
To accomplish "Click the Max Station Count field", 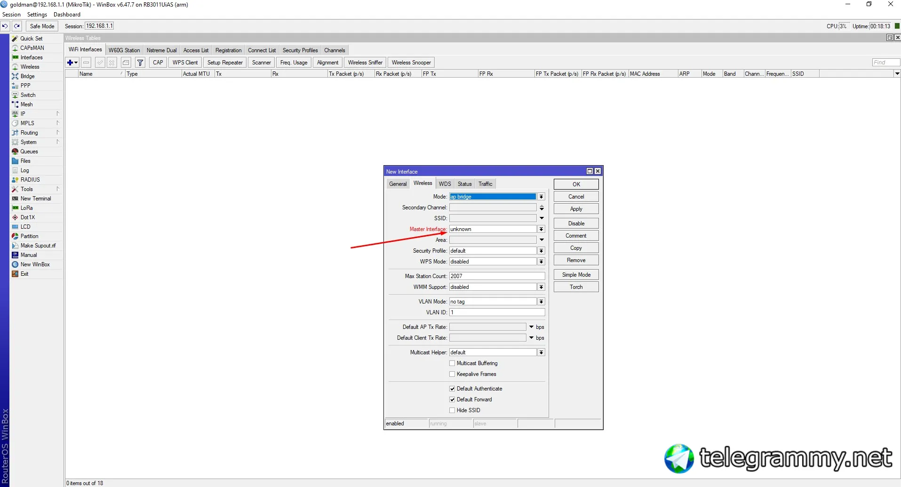I will (497, 276).
